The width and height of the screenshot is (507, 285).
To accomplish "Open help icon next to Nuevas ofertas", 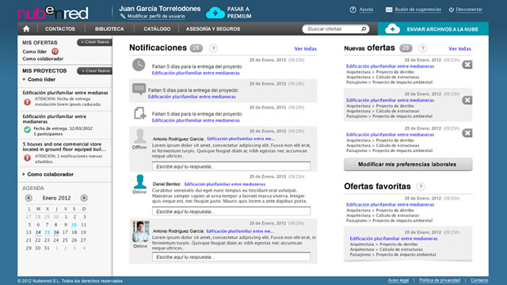I will [422, 48].
